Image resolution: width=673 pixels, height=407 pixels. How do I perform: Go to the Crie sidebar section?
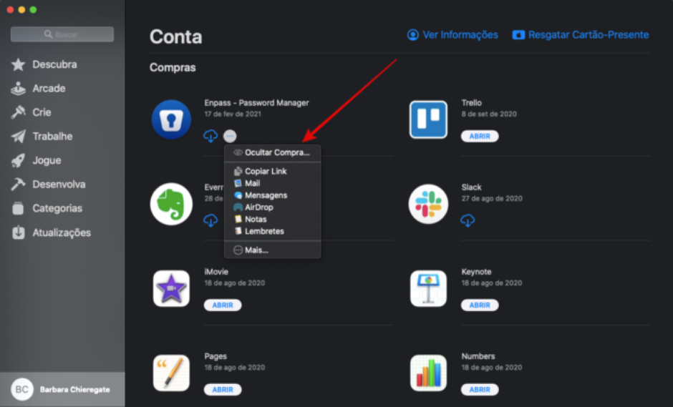pyautogui.click(x=32, y=112)
